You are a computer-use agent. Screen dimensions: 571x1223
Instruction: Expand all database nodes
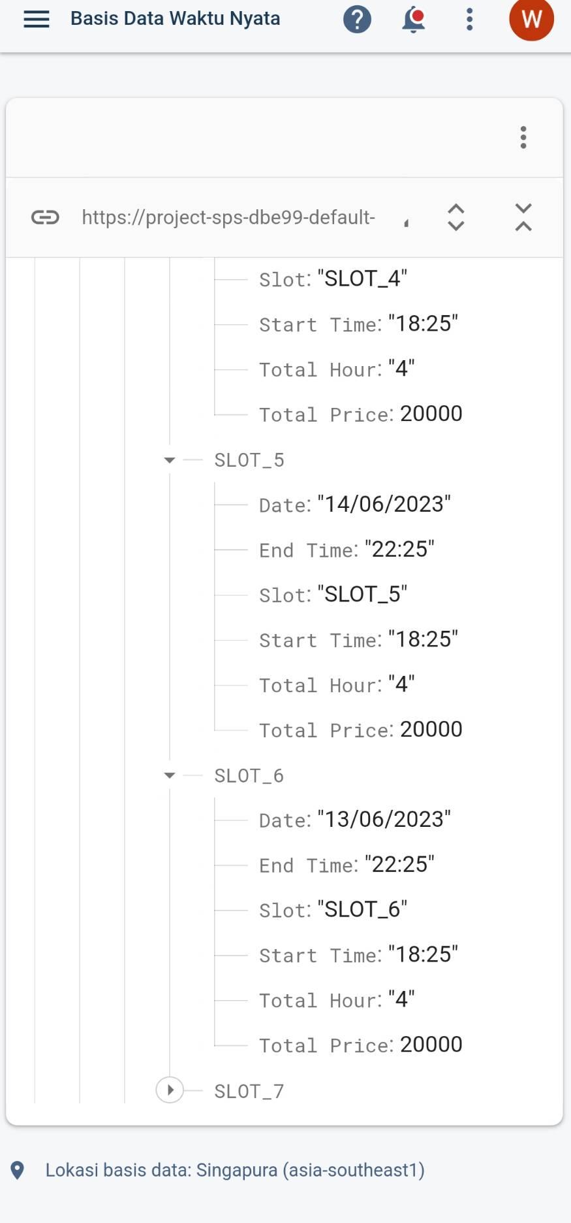(x=456, y=217)
